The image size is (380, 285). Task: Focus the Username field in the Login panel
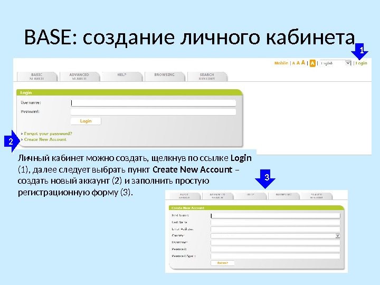(153, 103)
